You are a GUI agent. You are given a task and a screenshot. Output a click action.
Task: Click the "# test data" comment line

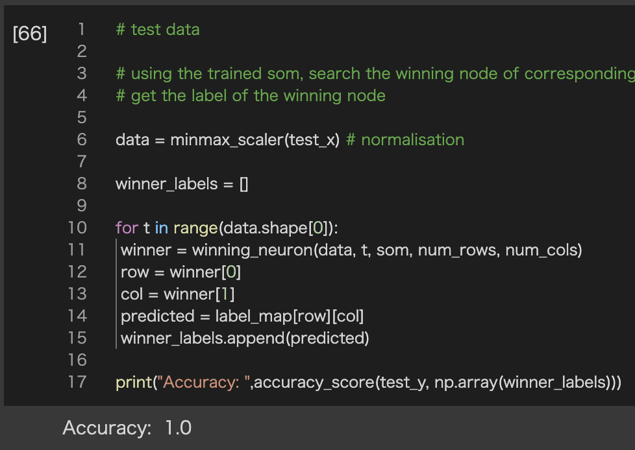157,30
